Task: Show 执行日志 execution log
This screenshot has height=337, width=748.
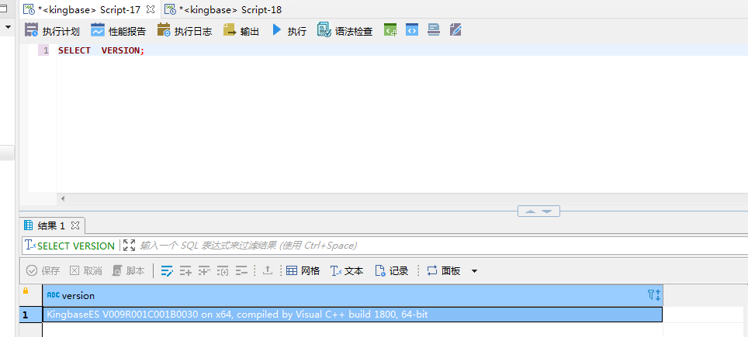Action: point(184,31)
